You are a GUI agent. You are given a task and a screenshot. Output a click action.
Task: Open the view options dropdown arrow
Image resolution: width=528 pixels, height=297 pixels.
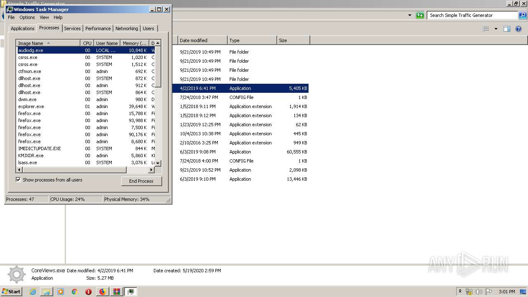(496, 29)
